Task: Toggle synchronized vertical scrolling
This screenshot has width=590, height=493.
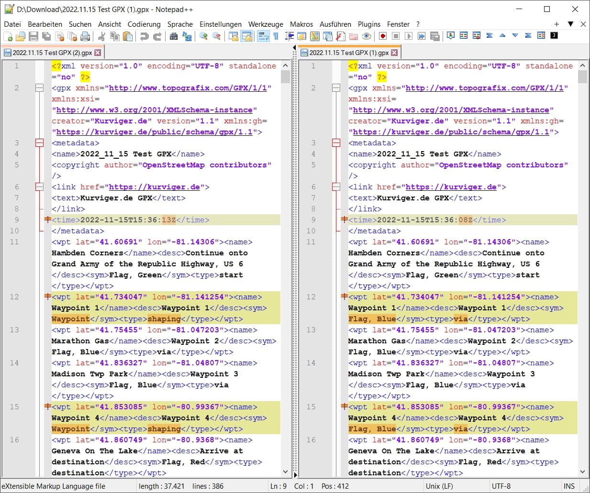Action: click(233, 36)
